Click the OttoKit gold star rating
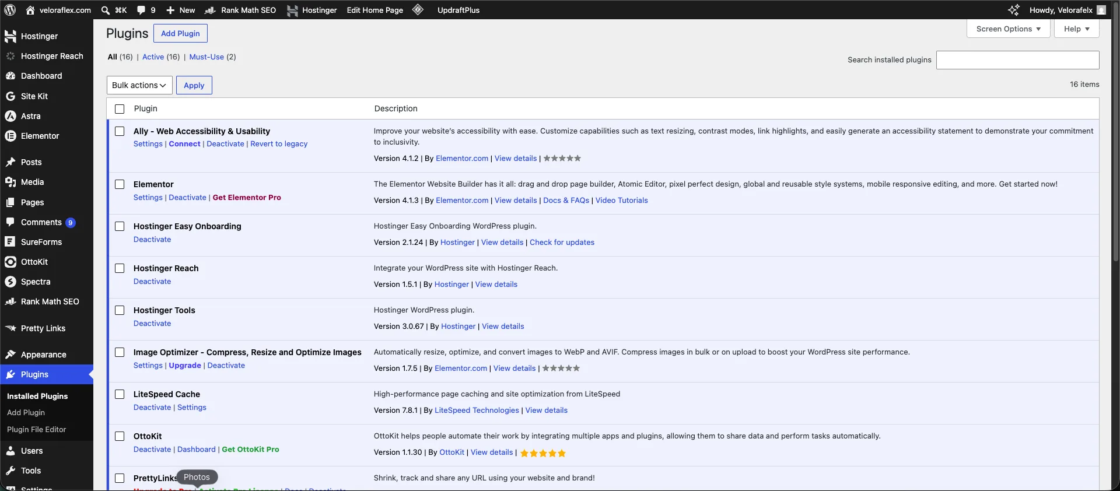This screenshot has width=1120, height=491. click(542, 453)
